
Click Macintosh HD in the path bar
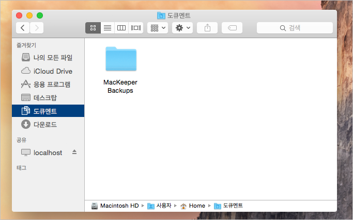click(115, 206)
